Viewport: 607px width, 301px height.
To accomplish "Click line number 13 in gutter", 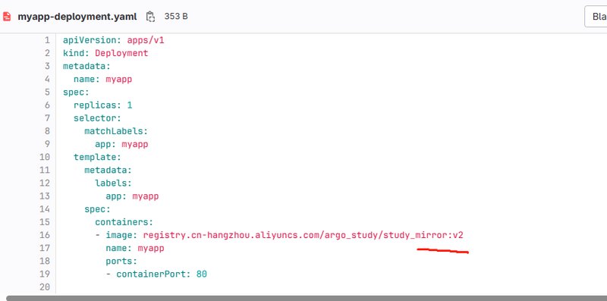I will click(x=45, y=196).
